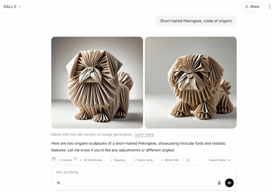Open the DALL·E model dropdown
The width and height of the screenshot is (272, 192).
(x=12, y=7)
